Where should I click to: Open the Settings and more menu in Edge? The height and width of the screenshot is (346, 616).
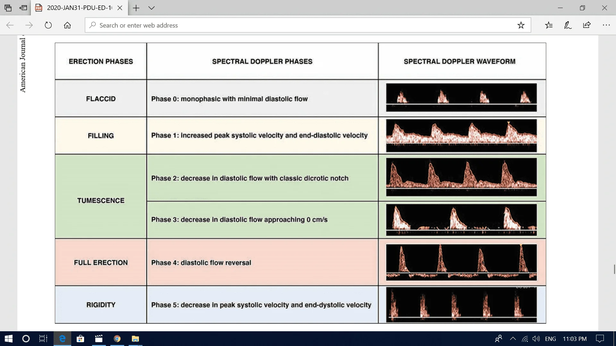(606, 25)
